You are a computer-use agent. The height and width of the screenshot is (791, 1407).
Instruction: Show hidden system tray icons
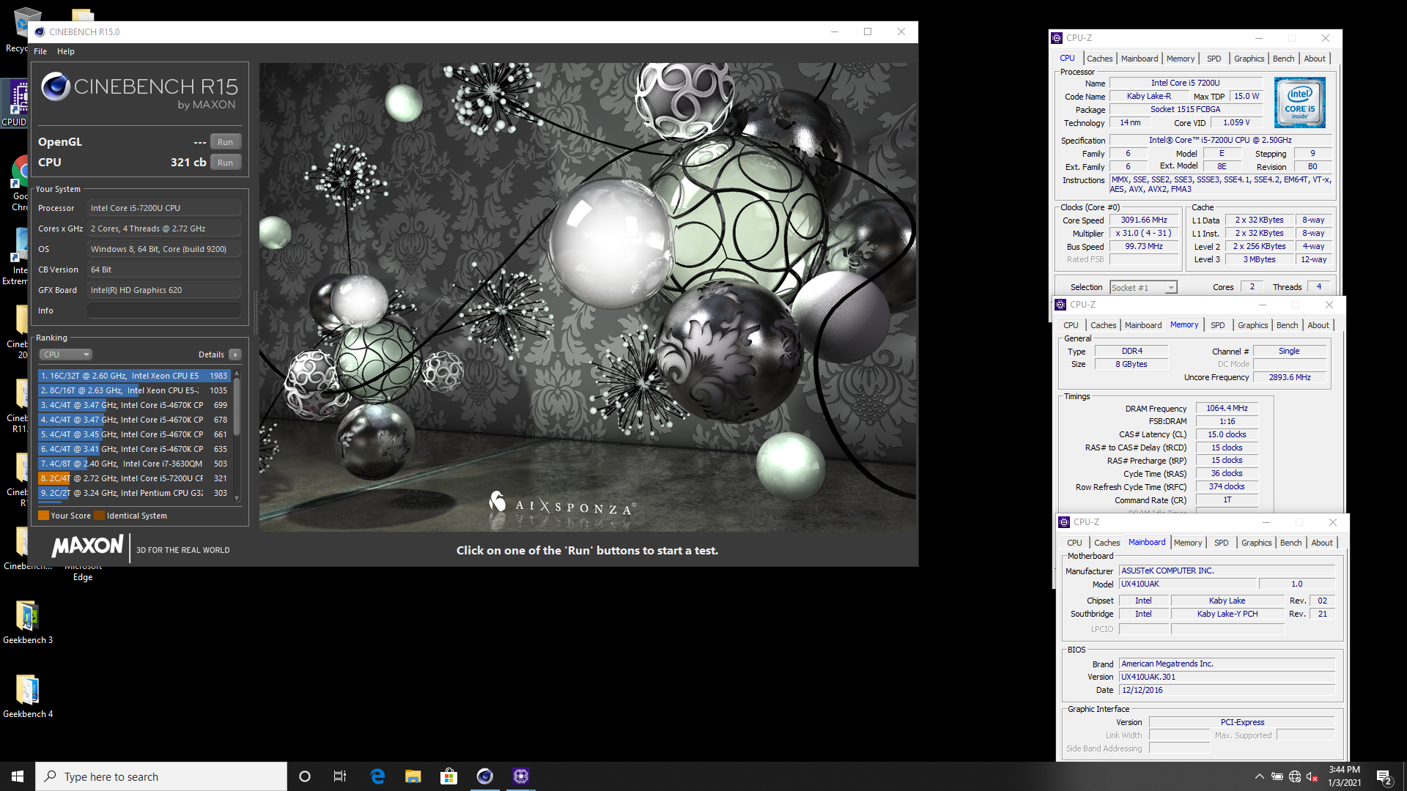click(1259, 776)
